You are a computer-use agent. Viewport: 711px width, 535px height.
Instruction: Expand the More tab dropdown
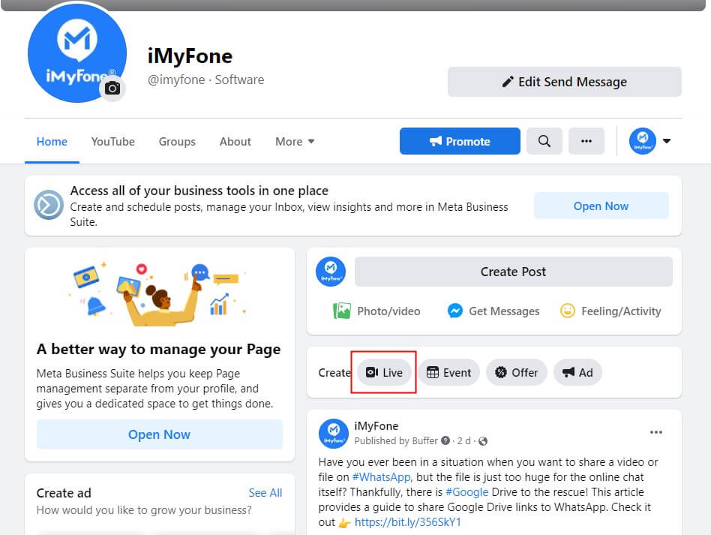pos(295,141)
